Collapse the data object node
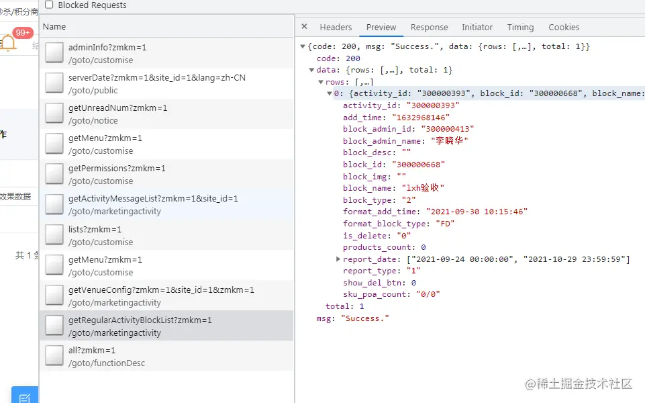 tap(311, 70)
